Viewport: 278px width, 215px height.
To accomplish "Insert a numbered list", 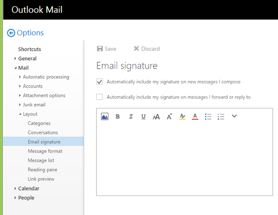I will click(x=221, y=117).
